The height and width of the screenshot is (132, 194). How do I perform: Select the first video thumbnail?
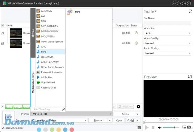[16, 33]
